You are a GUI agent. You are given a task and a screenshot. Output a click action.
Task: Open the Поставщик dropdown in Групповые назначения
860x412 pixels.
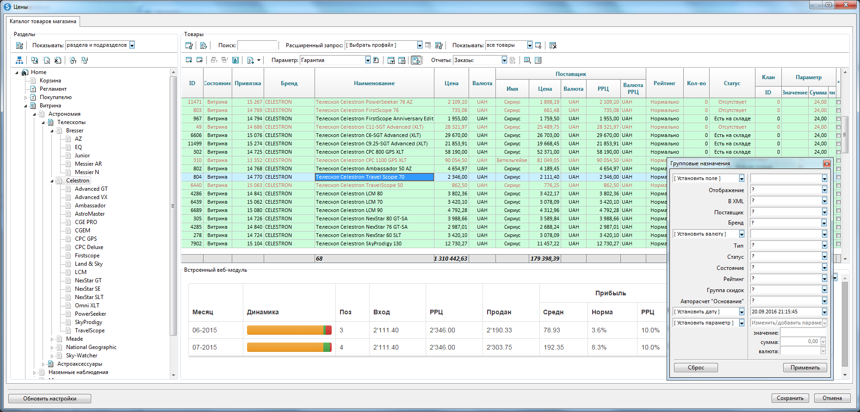[x=824, y=212]
